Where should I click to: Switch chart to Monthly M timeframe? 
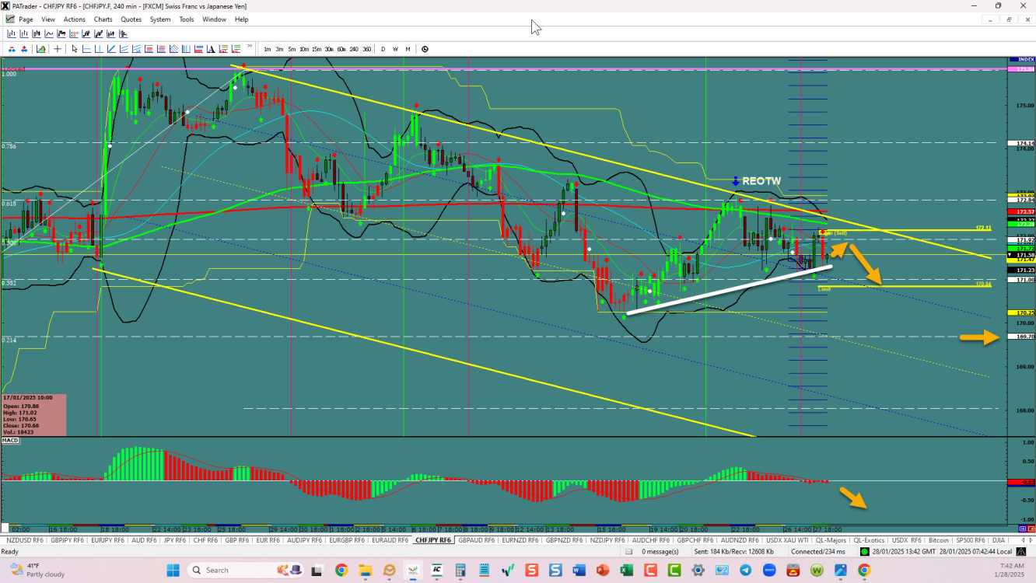[x=408, y=49]
